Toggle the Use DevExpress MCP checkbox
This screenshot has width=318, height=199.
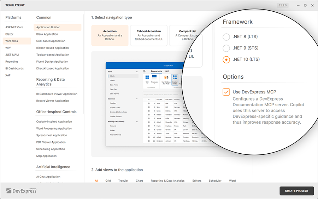226,92
